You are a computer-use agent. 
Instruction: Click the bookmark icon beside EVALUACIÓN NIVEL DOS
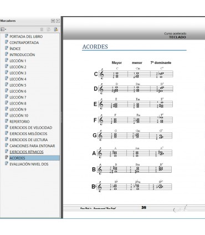click(7, 163)
